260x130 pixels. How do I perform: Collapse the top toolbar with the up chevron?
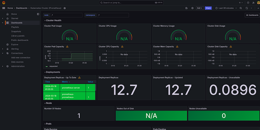258,8
